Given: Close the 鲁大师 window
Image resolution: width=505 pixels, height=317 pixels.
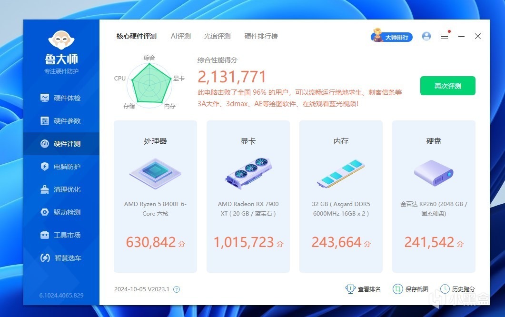Looking at the screenshot, I should point(478,36).
